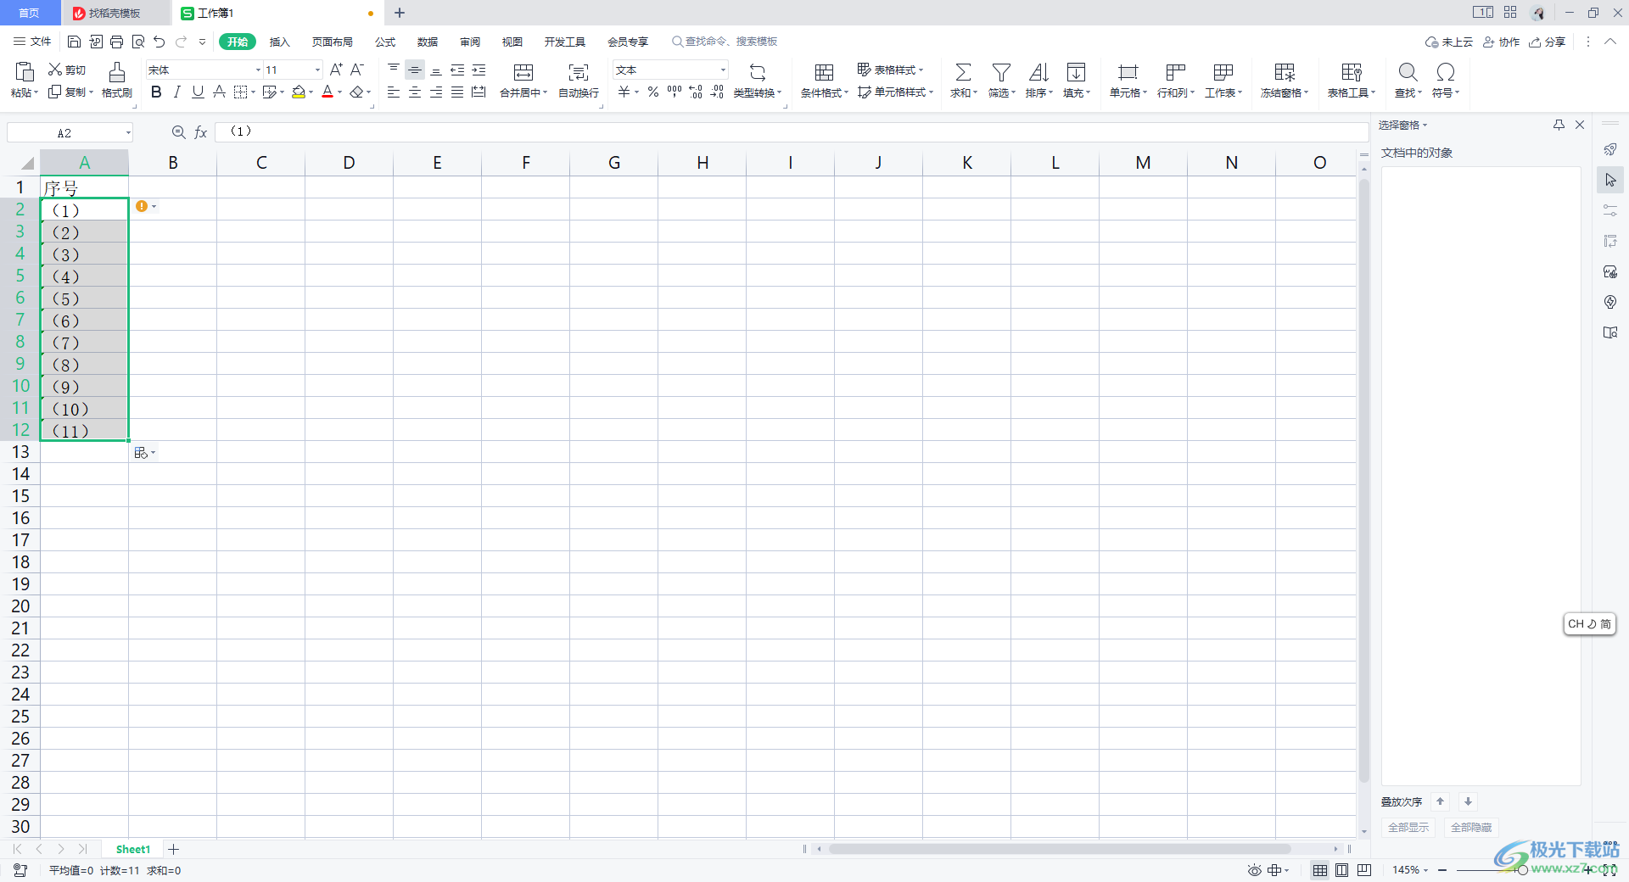Click the font color red A swatch
The height and width of the screenshot is (882, 1629).
tap(327, 92)
